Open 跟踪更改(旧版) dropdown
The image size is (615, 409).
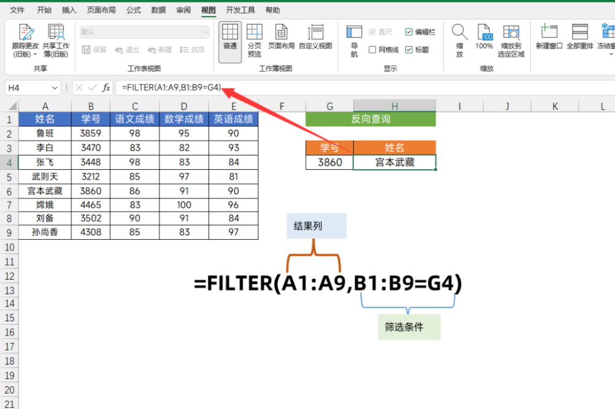[x=25, y=41]
